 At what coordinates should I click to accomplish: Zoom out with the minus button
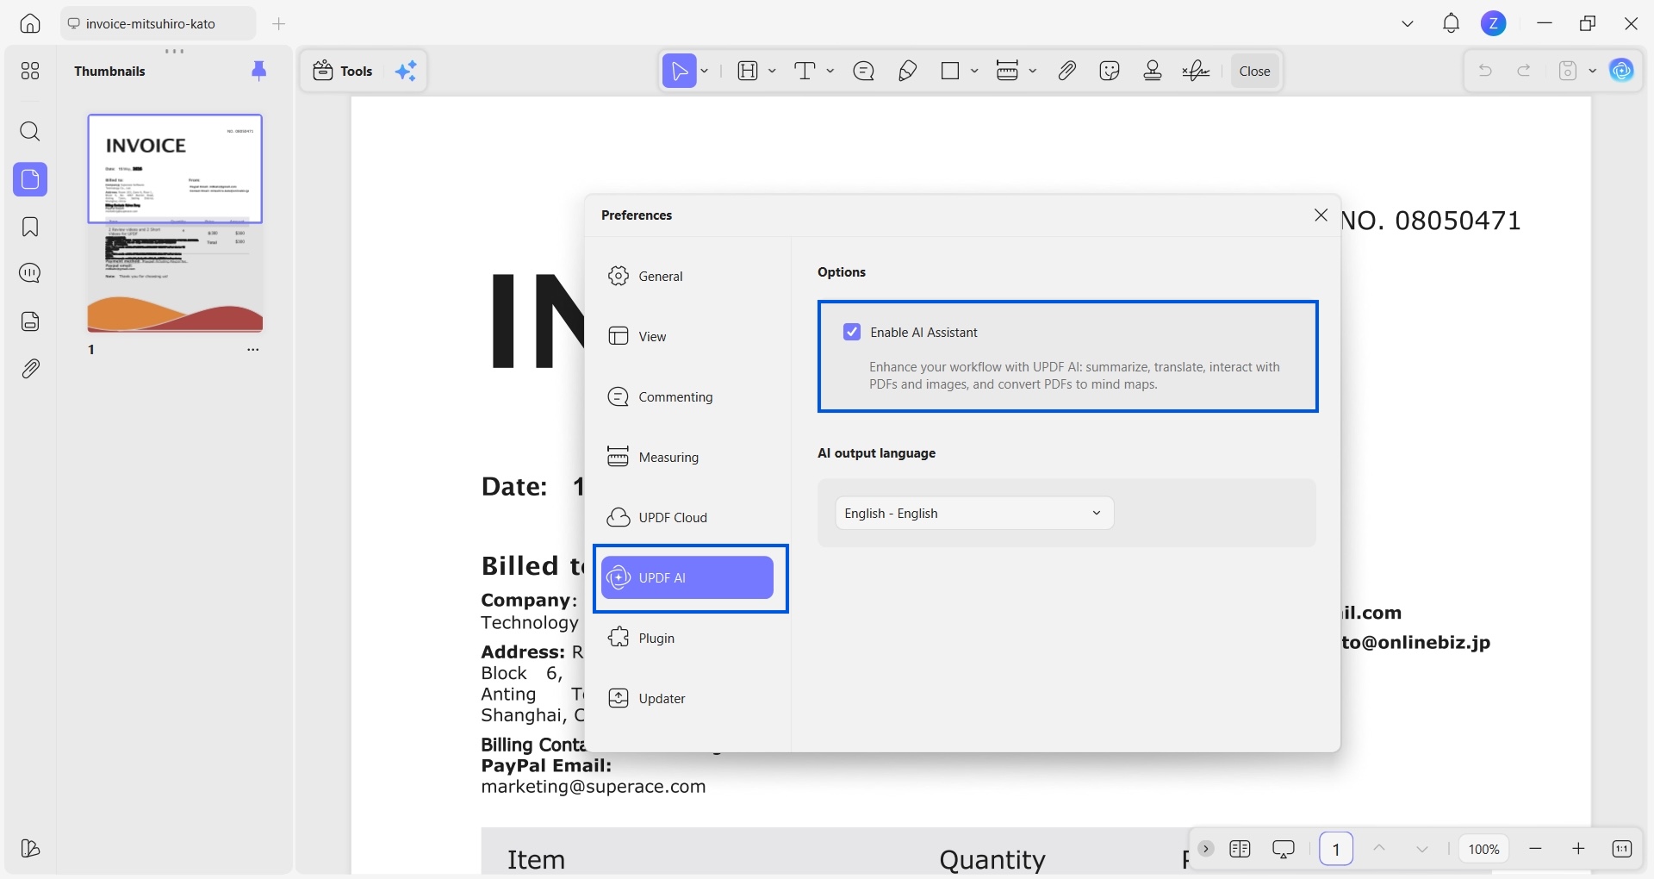(1535, 849)
